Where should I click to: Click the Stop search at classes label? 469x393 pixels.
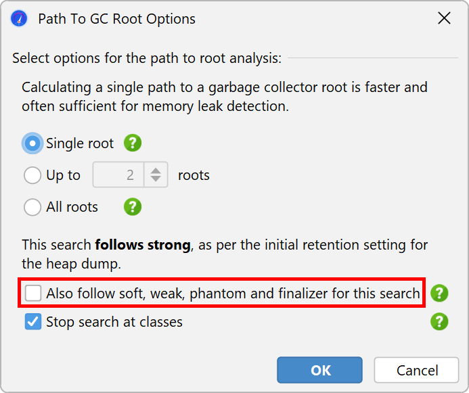[x=114, y=322]
